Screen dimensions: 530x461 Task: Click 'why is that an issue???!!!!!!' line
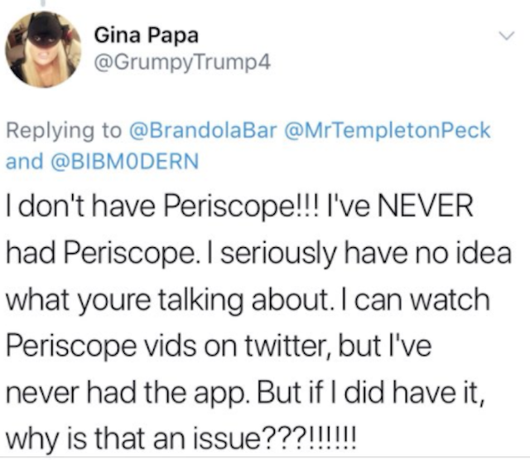click(181, 439)
